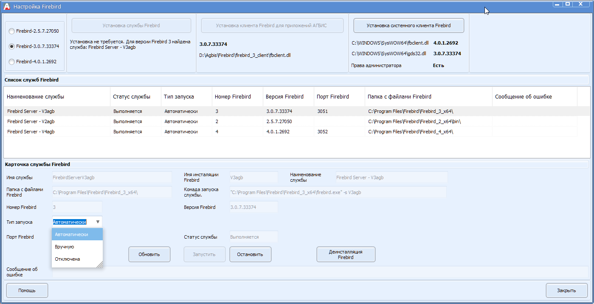Select row Firebird Server - V2agb
This screenshot has width=594, height=304.
[290, 121]
